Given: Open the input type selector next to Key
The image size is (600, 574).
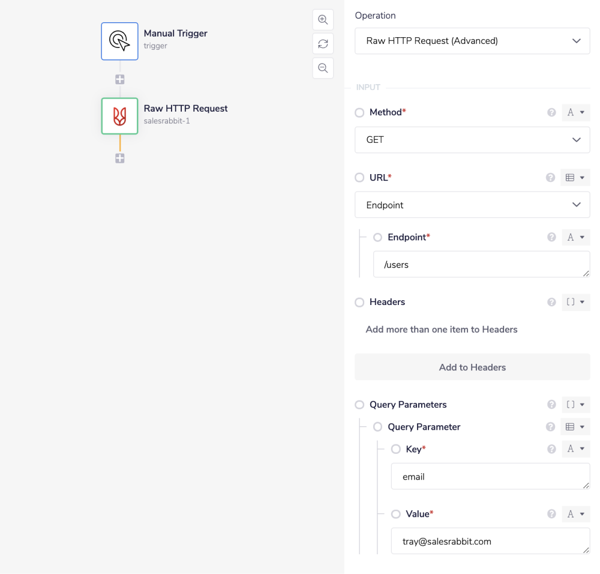Looking at the screenshot, I should [575, 449].
